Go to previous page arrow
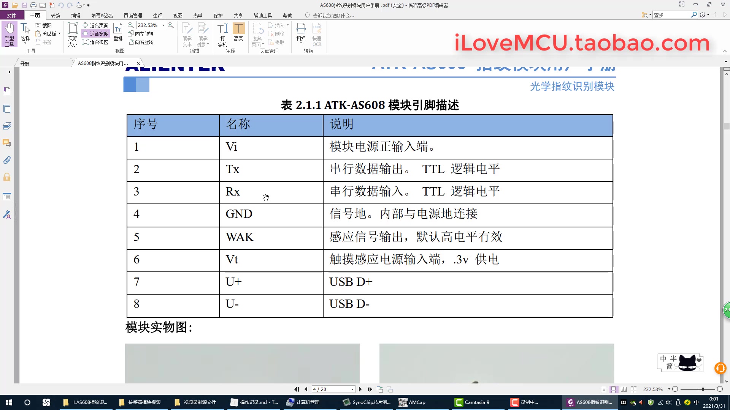730x410 pixels. pos(306,389)
